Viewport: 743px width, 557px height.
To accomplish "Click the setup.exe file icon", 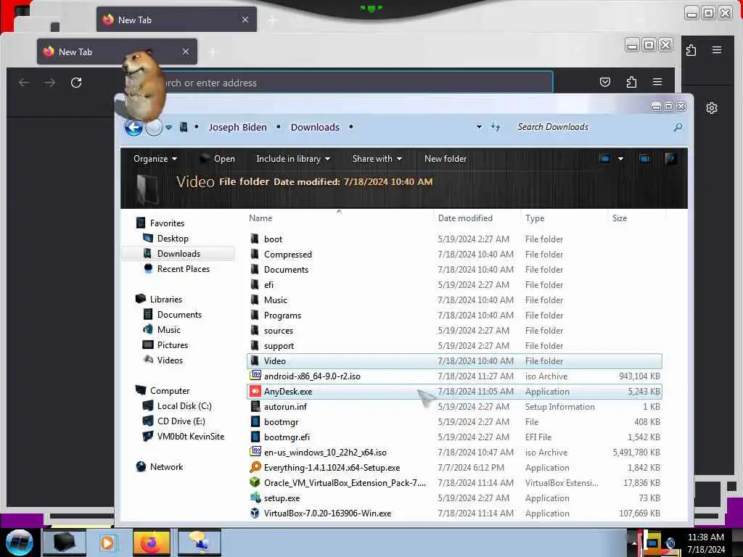I will [x=255, y=498].
